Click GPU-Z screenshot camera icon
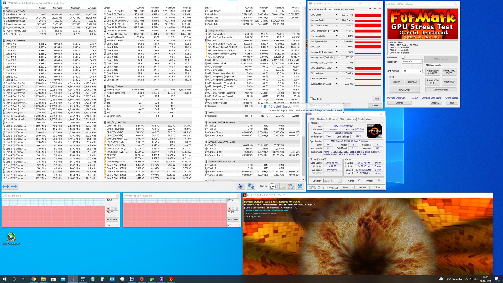 pyautogui.click(x=370, y=9)
